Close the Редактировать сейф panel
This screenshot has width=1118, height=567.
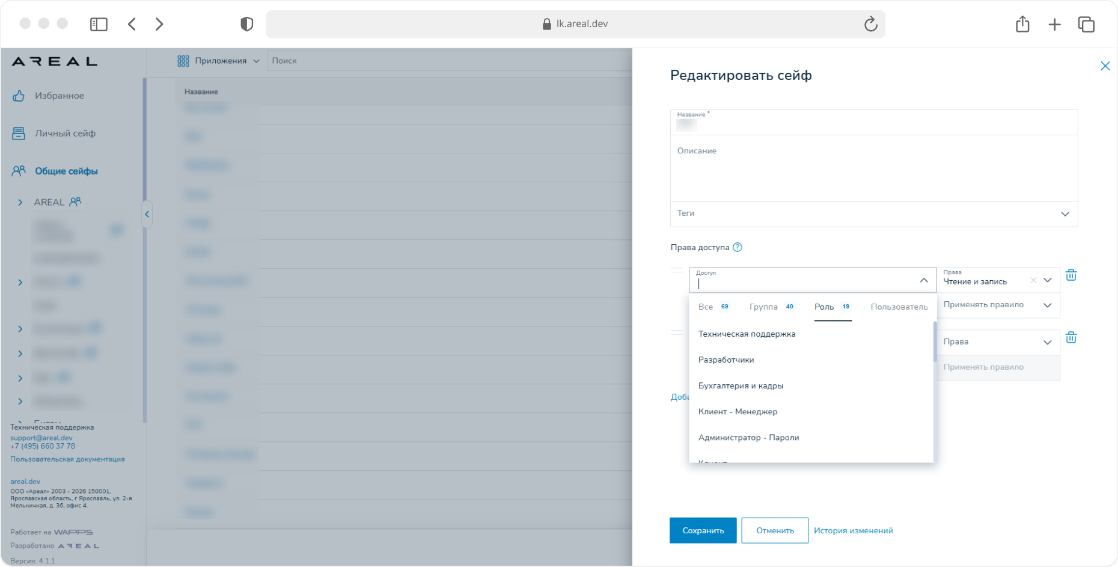[1105, 66]
